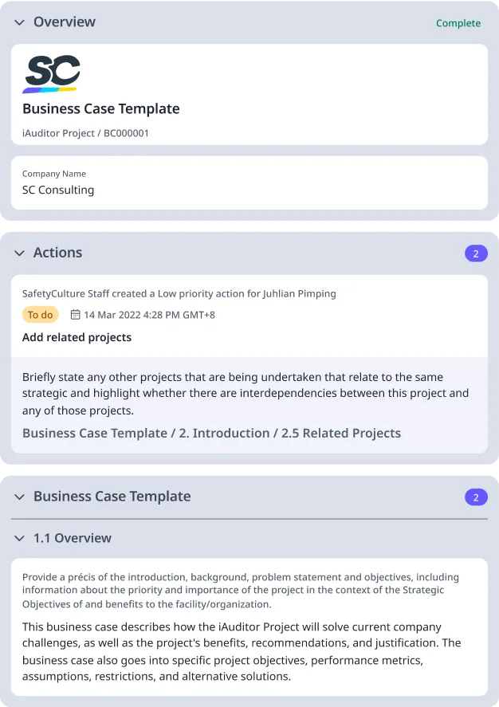Collapse the Business Case Template section
The width and height of the screenshot is (499, 707).
[19, 497]
